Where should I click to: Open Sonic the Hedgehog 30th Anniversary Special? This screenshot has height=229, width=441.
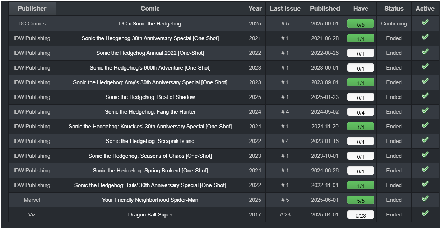[150, 38]
